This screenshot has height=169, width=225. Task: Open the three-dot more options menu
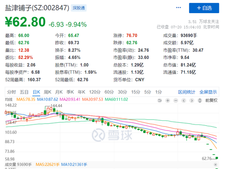pyautogui.click(x=178, y=8)
